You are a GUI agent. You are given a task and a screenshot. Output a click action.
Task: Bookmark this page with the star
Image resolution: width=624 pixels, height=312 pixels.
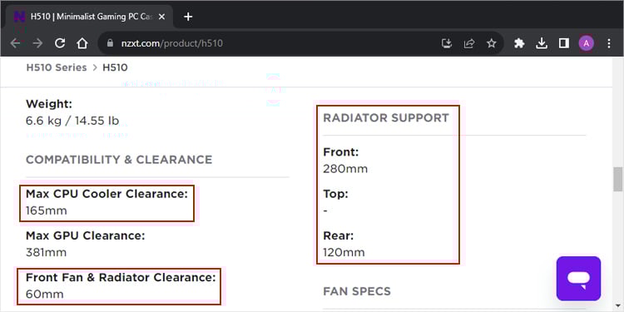[492, 43]
